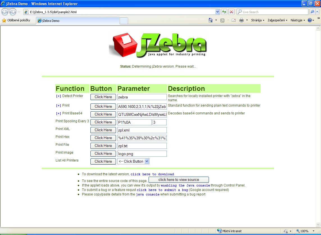Click Here button for Print XML
Screen dimensions: 321x235
[x=103, y=130]
